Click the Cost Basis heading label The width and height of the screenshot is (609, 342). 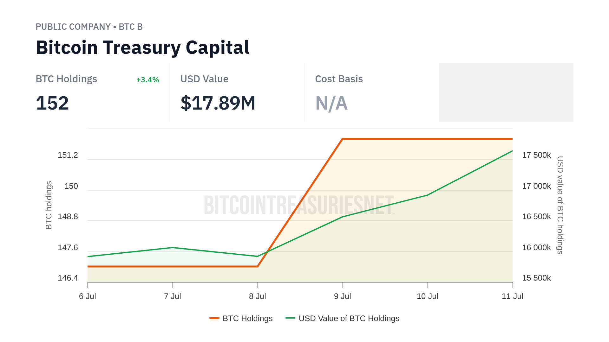pos(339,79)
